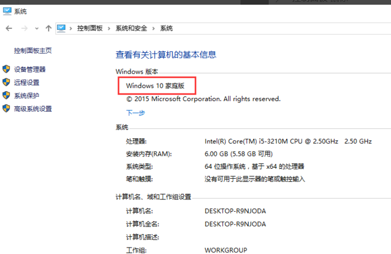
Task: Open the recent locations dropdown chevron
Action: (36, 28)
